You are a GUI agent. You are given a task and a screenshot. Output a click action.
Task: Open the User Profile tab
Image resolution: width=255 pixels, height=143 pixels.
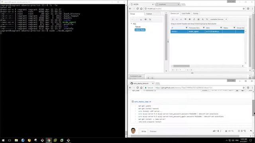[186, 14]
